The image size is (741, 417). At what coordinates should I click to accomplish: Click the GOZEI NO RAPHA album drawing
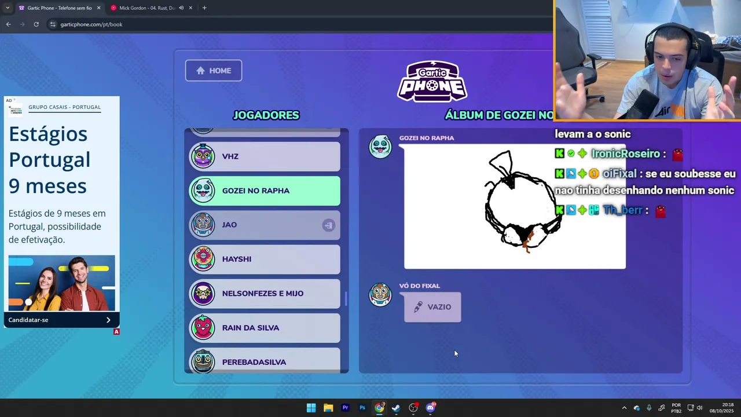[x=515, y=207]
